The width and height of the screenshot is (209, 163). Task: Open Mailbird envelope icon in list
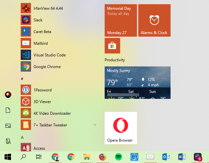pos(26,43)
